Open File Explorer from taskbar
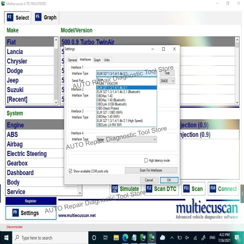The height and width of the screenshot is (244, 244). pyautogui.click(x=116, y=238)
